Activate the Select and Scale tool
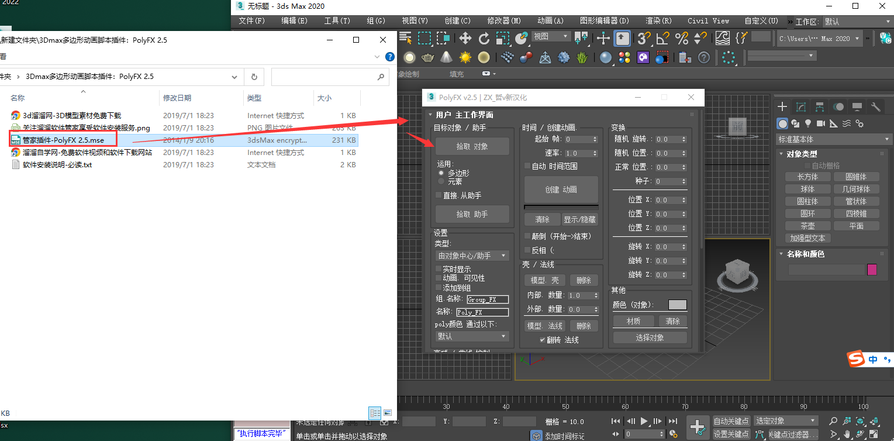This screenshot has width=894, height=441. [502, 39]
